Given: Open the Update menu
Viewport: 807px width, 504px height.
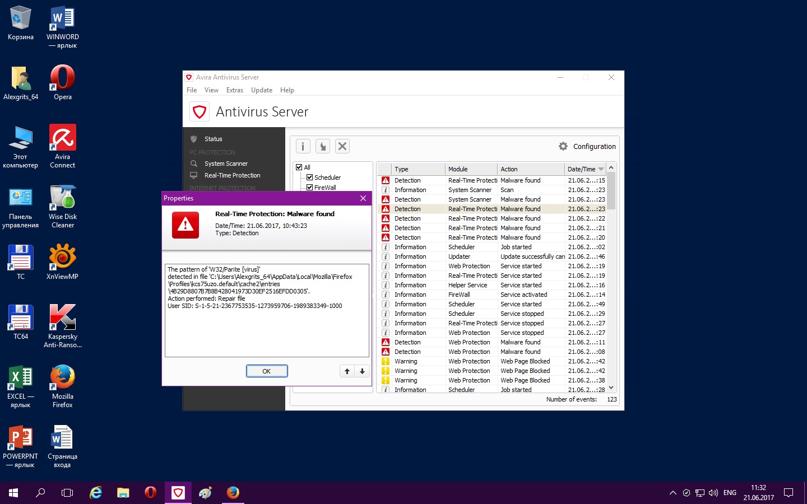Looking at the screenshot, I should (261, 90).
